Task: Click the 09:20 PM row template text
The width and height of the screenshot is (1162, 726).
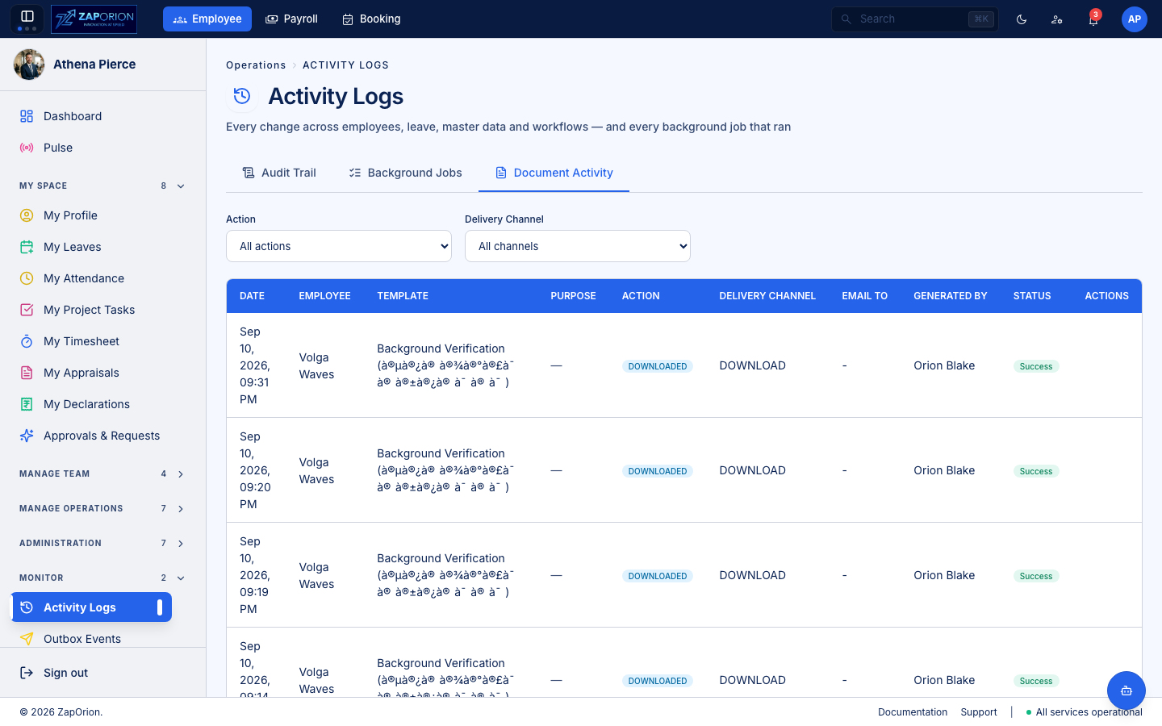Action: (x=445, y=470)
